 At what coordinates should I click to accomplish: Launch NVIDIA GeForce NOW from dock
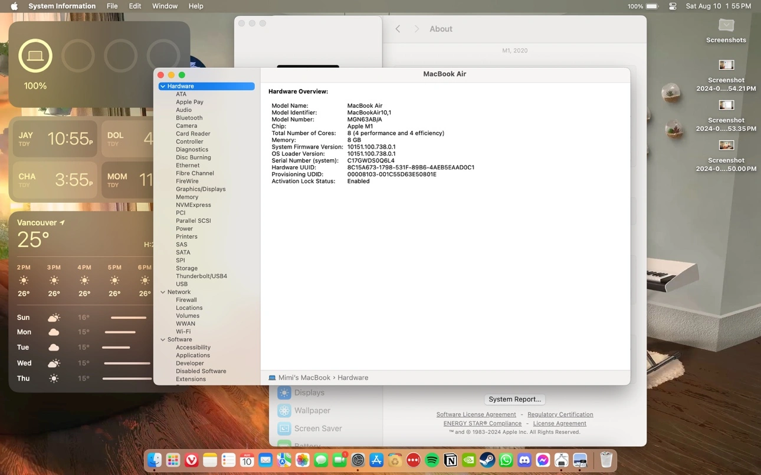click(x=469, y=460)
